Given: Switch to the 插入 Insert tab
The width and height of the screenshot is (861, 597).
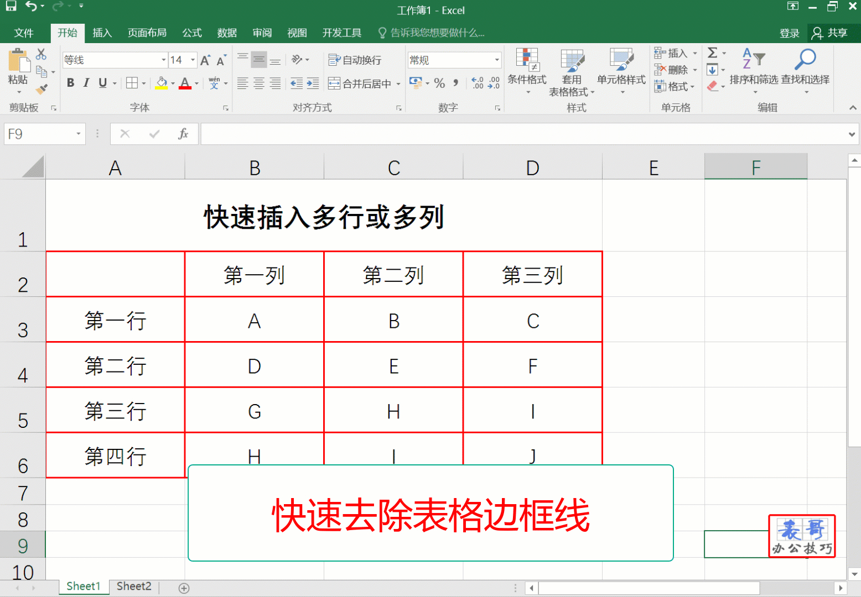Looking at the screenshot, I should pos(102,33).
